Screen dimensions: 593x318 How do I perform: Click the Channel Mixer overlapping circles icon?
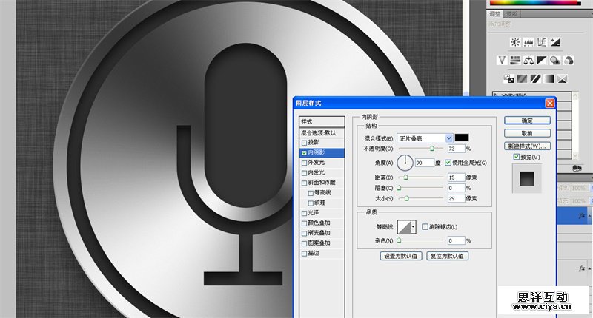point(569,60)
